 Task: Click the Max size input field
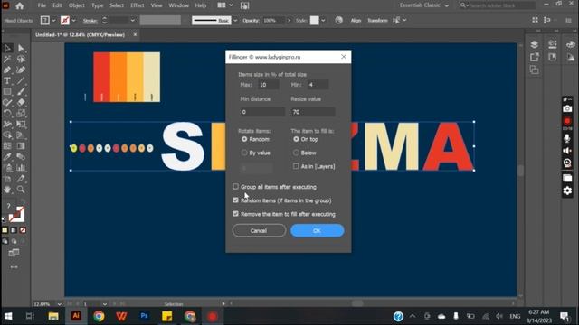268,85
